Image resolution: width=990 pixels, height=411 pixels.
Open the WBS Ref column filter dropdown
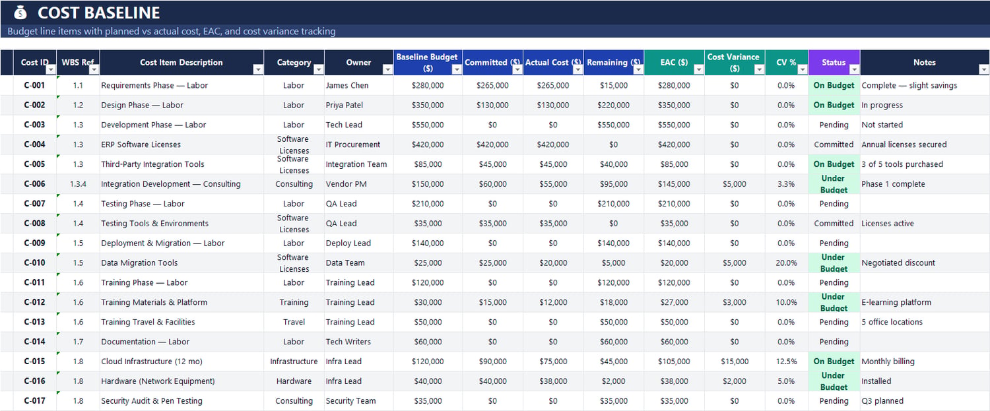pos(94,69)
